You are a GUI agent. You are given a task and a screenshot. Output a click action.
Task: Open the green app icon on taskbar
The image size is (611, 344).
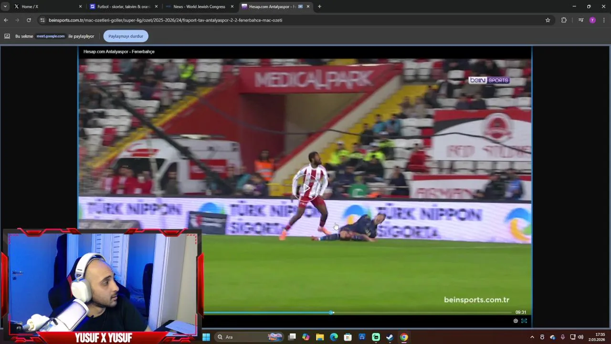coord(376,337)
